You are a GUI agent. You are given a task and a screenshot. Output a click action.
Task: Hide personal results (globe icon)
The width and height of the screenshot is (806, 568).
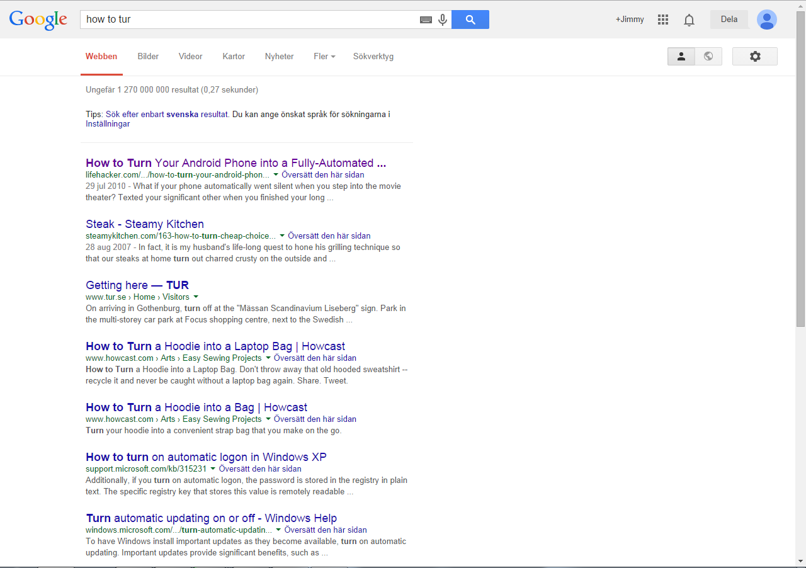pos(708,56)
